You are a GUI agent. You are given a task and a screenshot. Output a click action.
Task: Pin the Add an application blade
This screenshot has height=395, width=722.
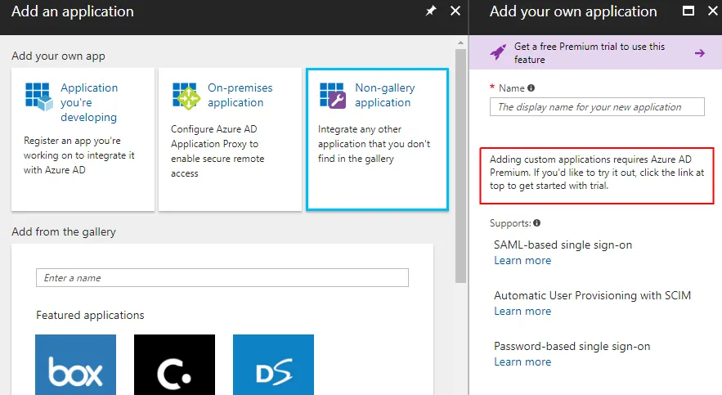click(431, 11)
